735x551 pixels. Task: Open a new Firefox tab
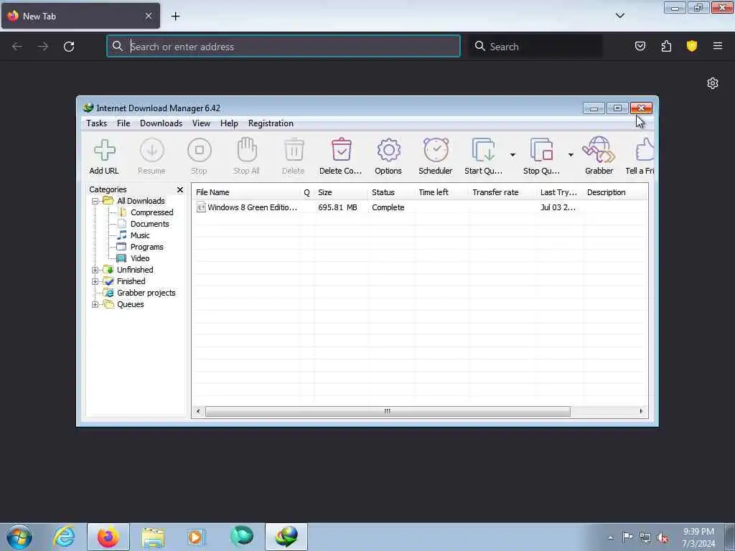point(175,16)
